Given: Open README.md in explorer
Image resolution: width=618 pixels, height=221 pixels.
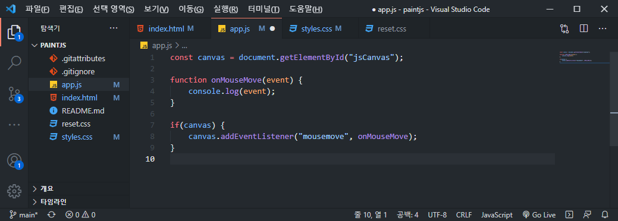Looking at the screenshot, I should [x=79, y=111].
